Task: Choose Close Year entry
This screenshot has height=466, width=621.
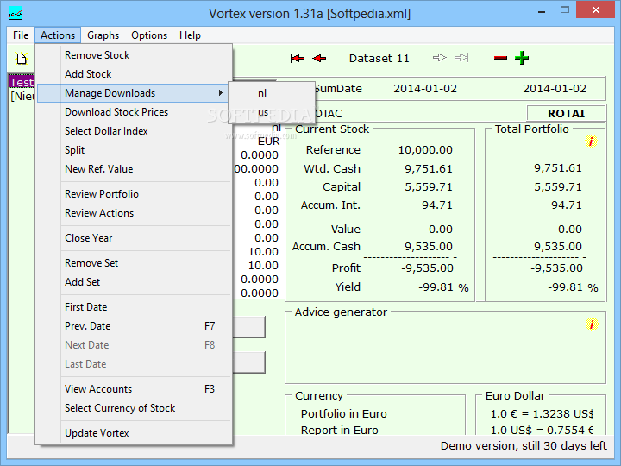Action: click(135, 238)
